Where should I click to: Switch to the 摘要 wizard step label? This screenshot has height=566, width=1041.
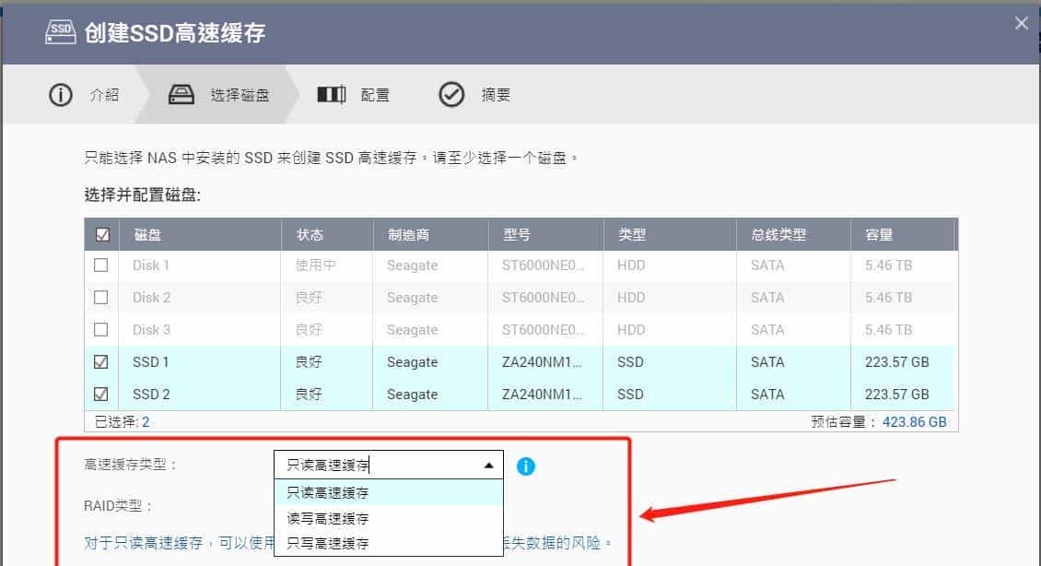(496, 93)
